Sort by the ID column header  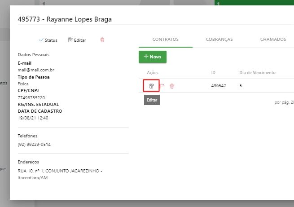click(x=213, y=73)
